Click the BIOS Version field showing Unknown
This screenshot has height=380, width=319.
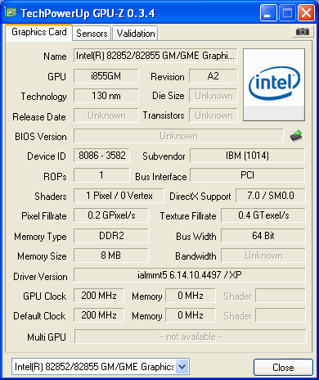click(178, 136)
